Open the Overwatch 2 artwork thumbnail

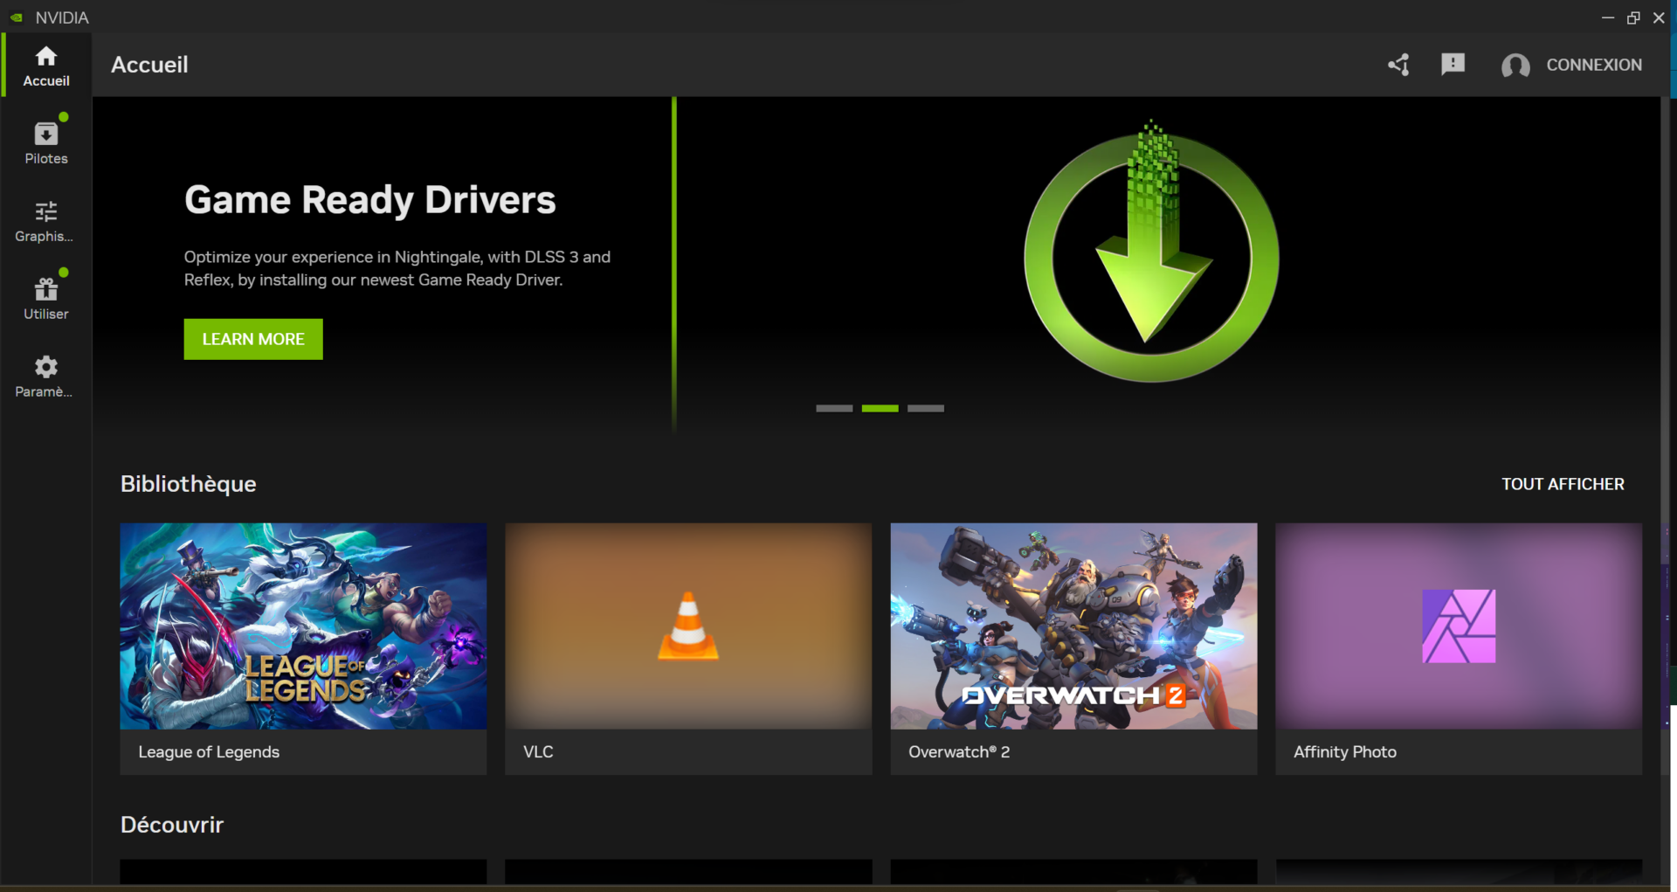[1073, 626]
